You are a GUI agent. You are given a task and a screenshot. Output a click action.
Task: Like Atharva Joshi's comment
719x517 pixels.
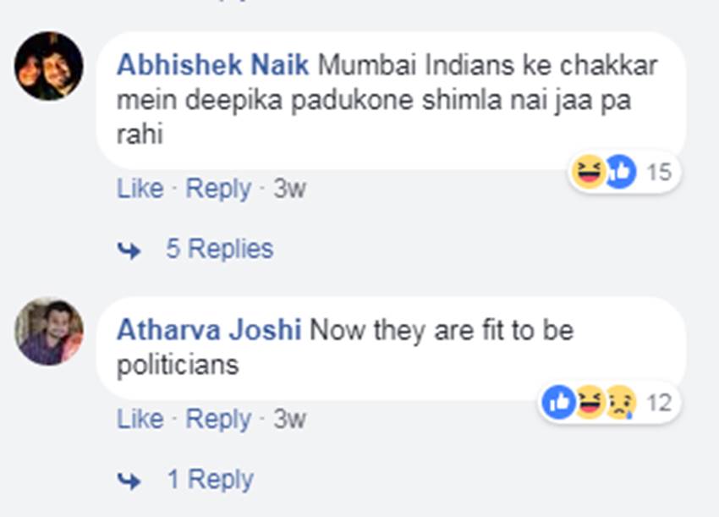pyautogui.click(x=140, y=419)
